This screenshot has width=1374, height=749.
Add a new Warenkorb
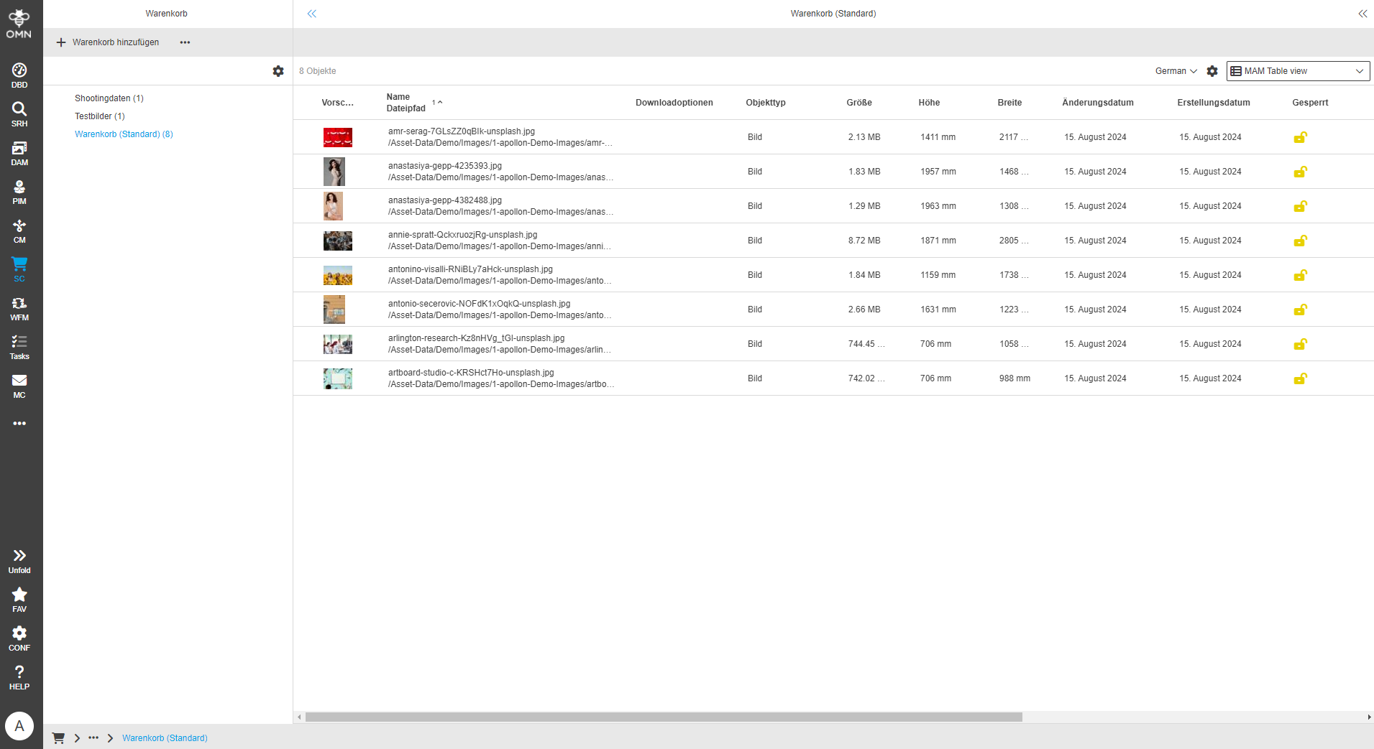click(107, 42)
